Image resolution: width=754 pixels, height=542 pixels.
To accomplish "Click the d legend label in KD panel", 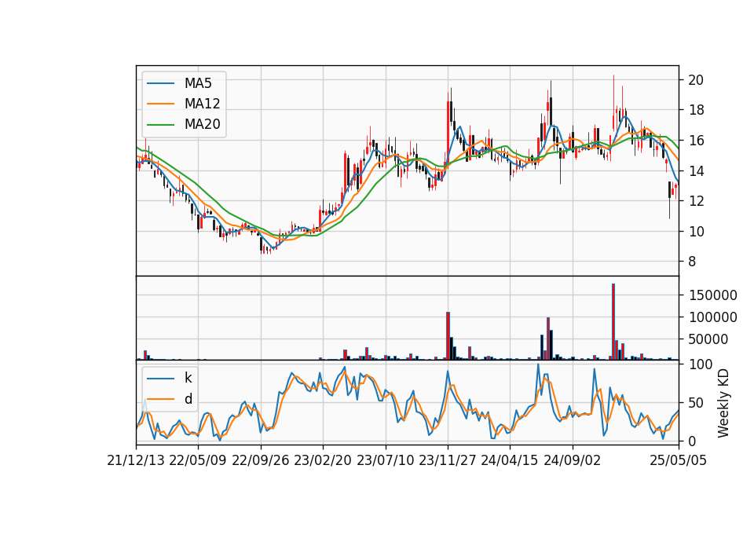I will pos(188,399).
